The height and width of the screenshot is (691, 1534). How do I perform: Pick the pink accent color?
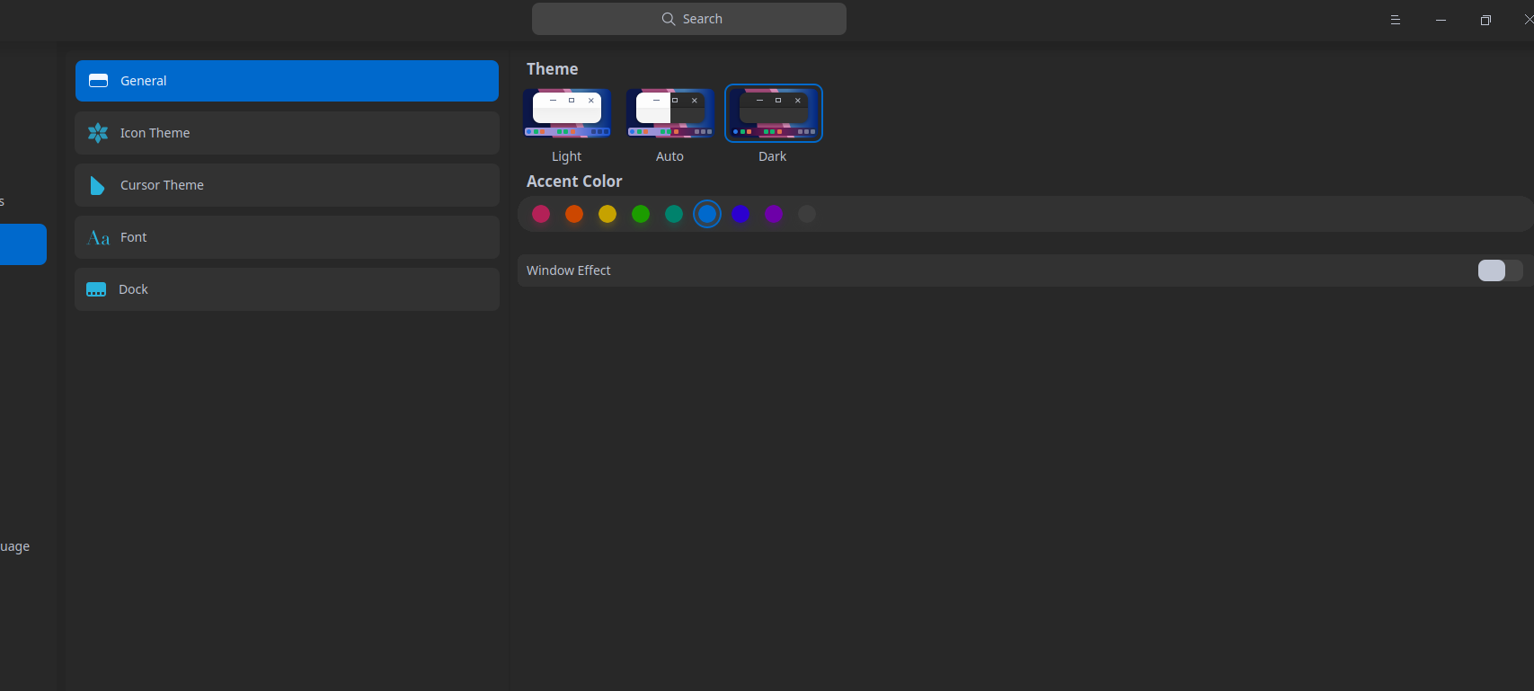tap(541, 214)
